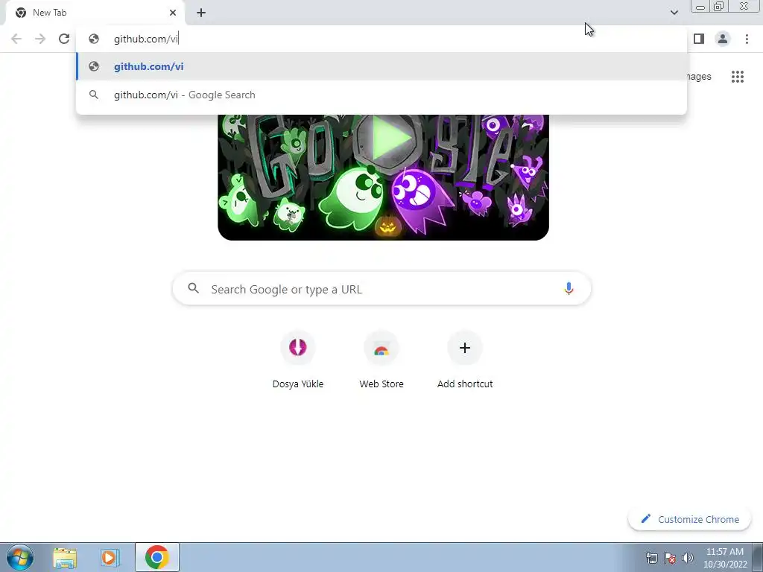Click the Chrome taskbar icon
The width and height of the screenshot is (763, 572).
click(x=156, y=557)
